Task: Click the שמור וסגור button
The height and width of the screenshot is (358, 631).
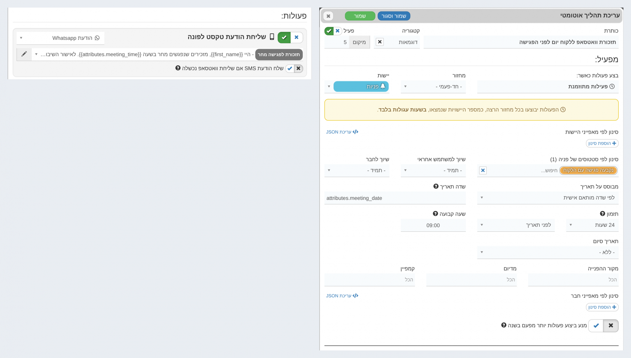Action: click(394, 16)
